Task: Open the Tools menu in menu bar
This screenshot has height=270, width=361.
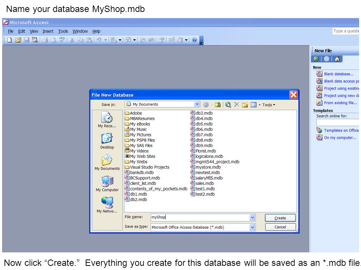Action: 63,31
